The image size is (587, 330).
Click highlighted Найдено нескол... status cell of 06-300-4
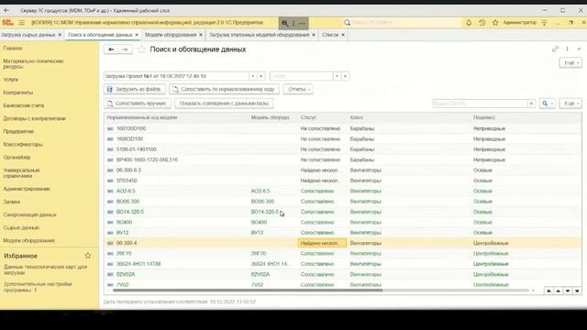coord(322,243)
